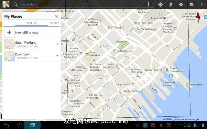Open the South Portland map thumbnail
Screen dimensions: 207x129
tap(9, 44)
